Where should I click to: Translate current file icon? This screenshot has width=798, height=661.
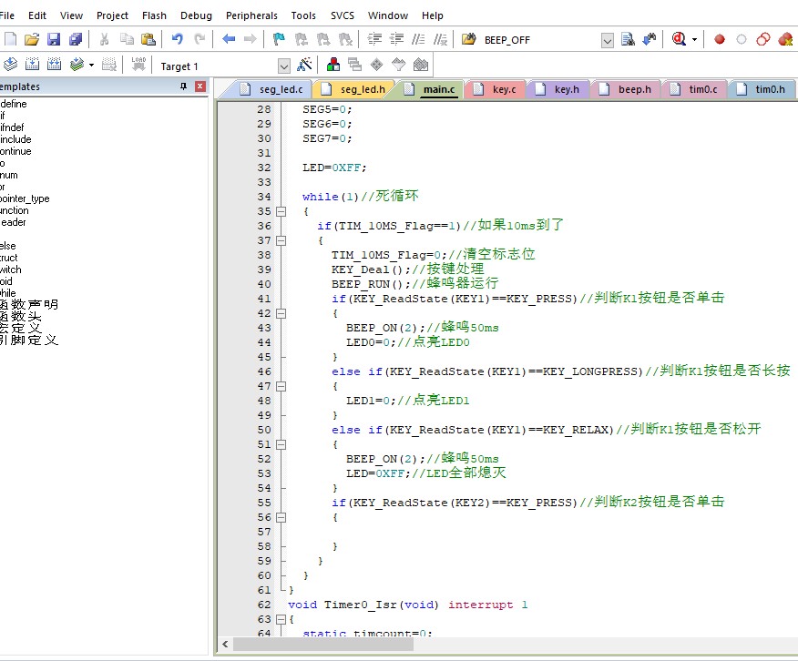pyautogui.click(x=10, y=65)
